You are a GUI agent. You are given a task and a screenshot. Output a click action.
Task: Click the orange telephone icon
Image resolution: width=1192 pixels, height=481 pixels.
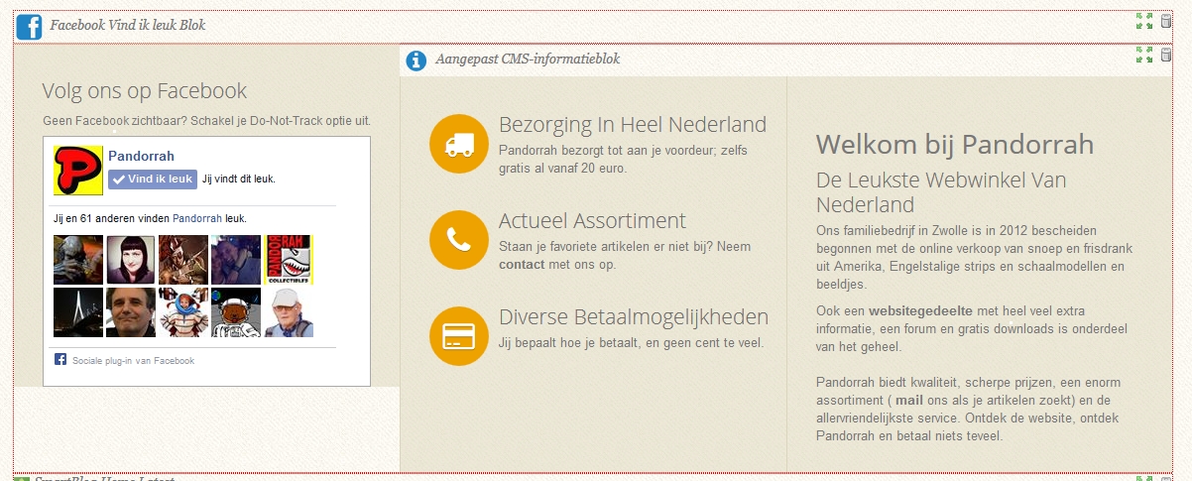pos(459,240)
